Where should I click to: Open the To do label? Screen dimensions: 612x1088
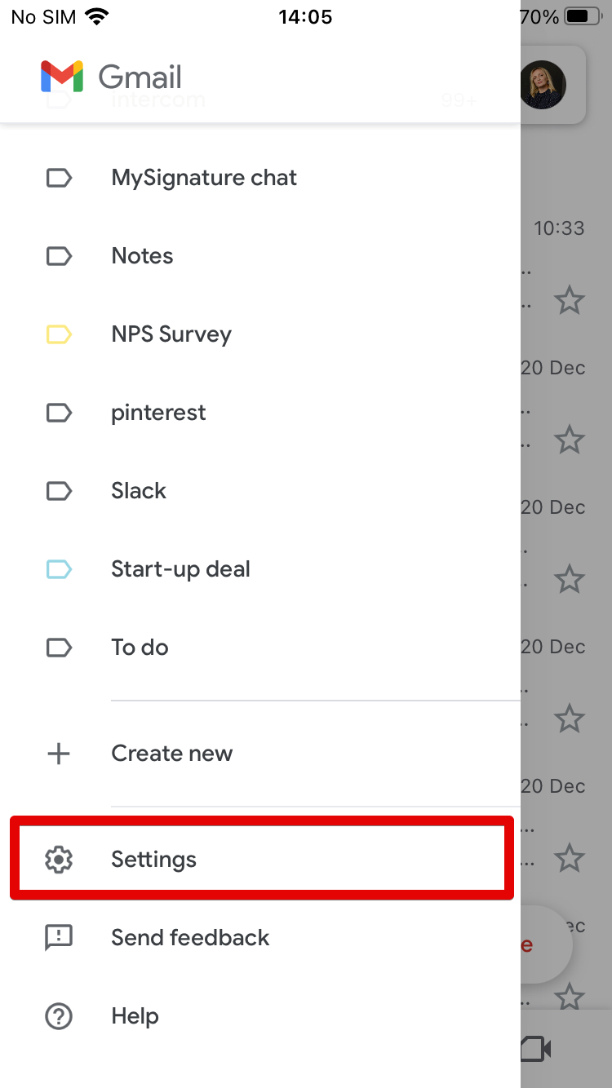pos(261,648)
